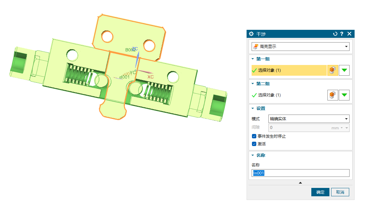The height and width of the screenshot is (207, 366).
Task: Click the solid body selection icon in 第二组
Action: pos(332,95)
